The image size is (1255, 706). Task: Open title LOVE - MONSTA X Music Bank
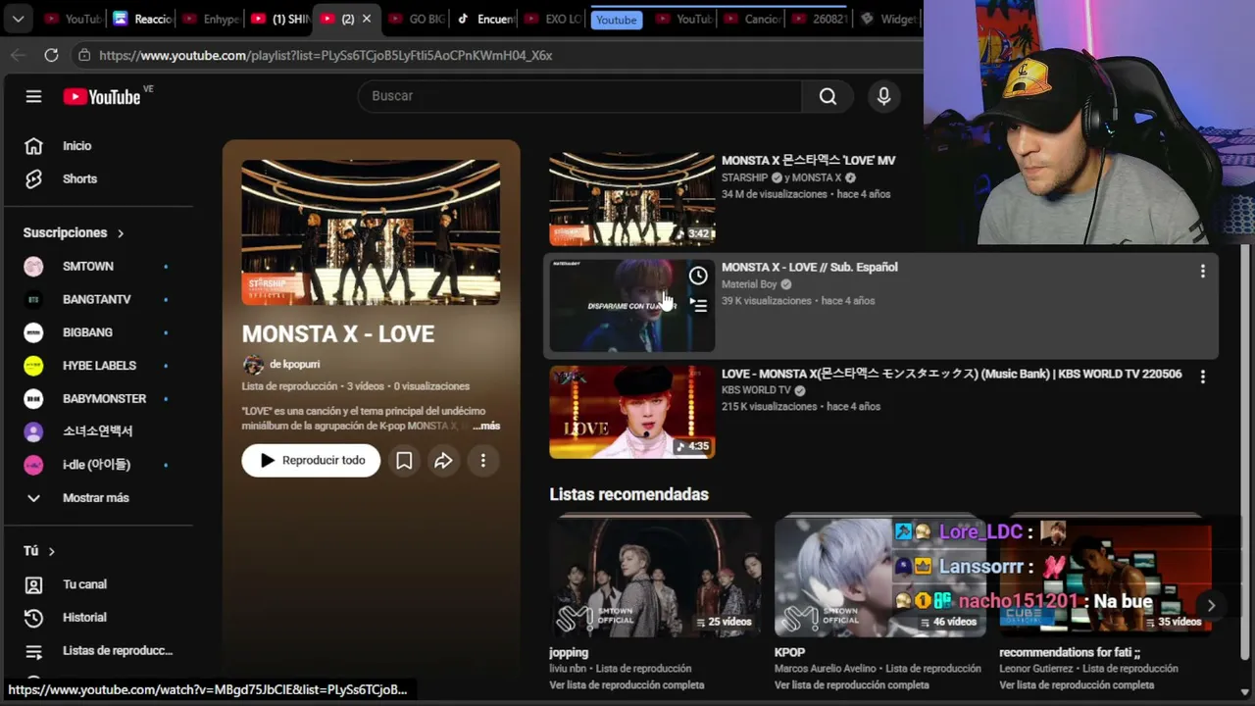coord(951,375)
